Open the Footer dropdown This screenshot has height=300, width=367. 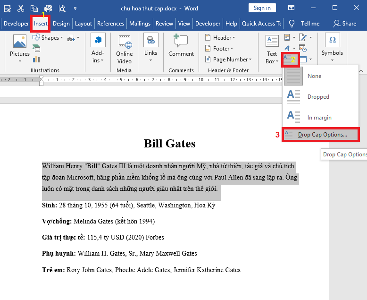click(x=219, y=49)
